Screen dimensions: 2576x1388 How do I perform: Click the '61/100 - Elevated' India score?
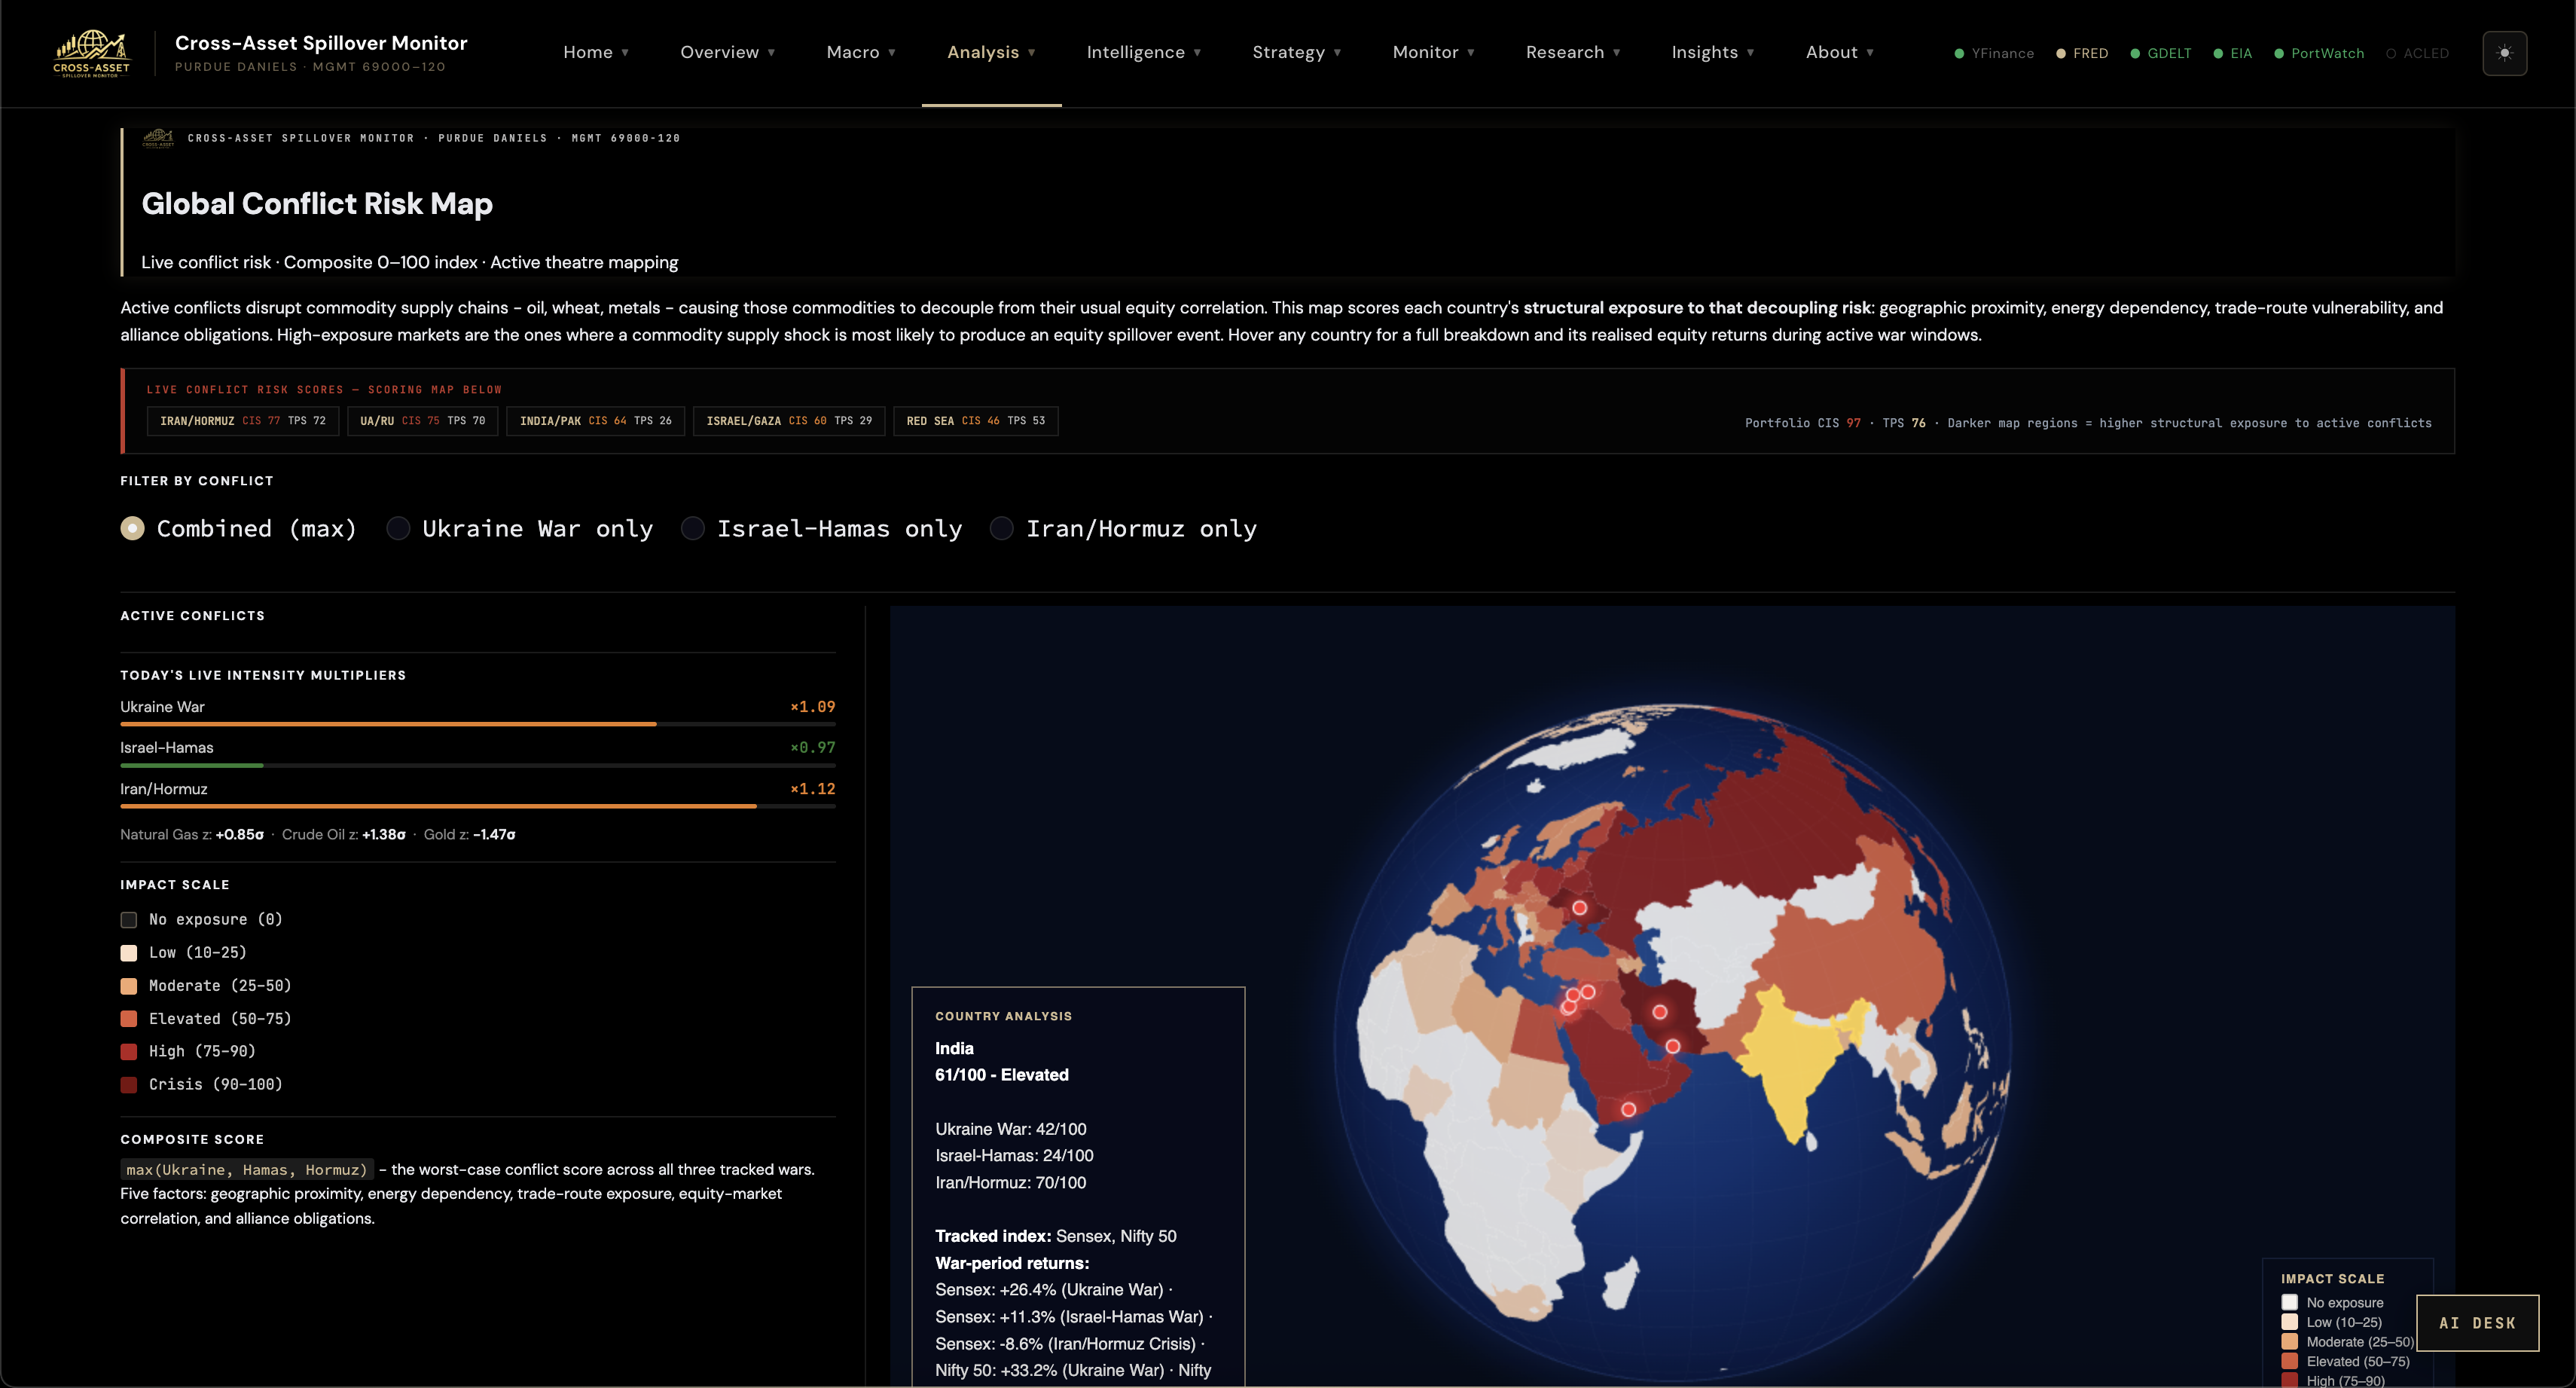[x=1002, y=1075]
